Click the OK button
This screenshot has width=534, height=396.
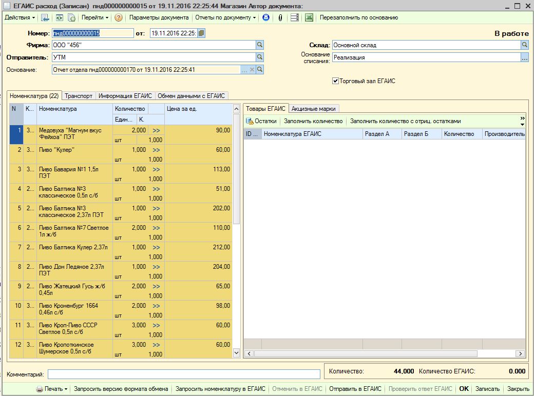point(464,389)
